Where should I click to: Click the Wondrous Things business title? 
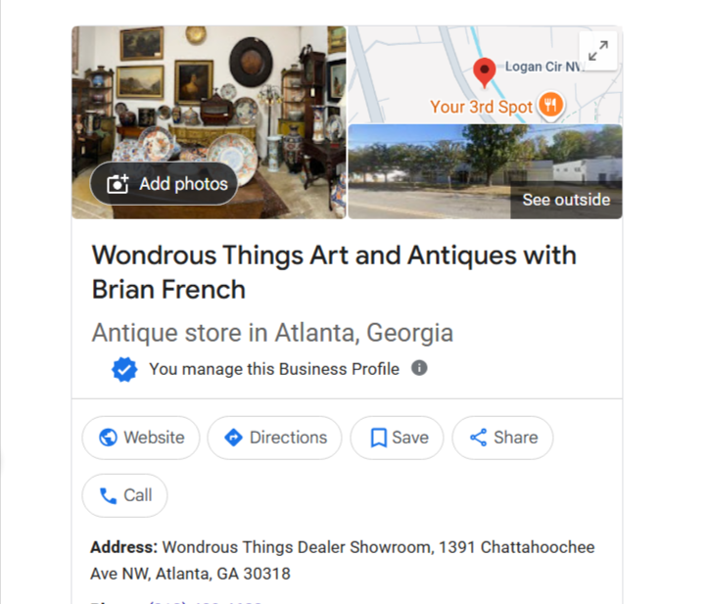click(x=334, y=272)
